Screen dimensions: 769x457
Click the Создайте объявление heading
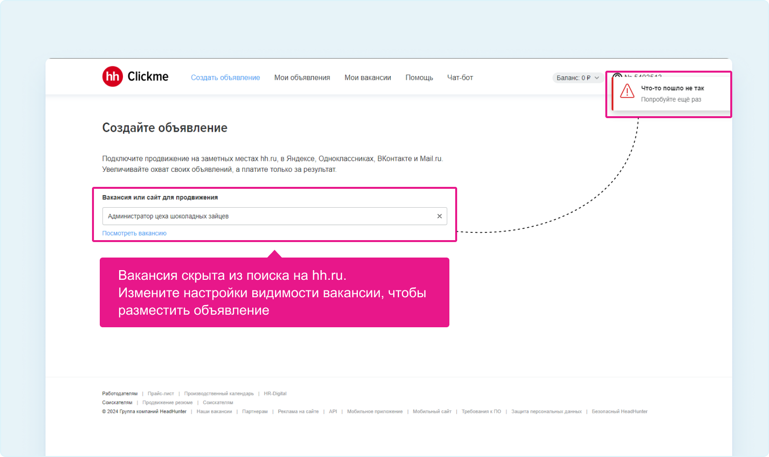(x=165, y=128)
